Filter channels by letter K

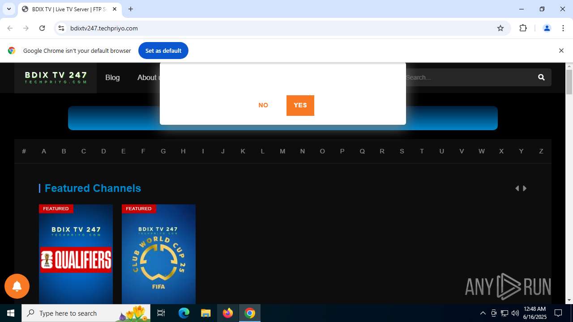tap(243, 151)
